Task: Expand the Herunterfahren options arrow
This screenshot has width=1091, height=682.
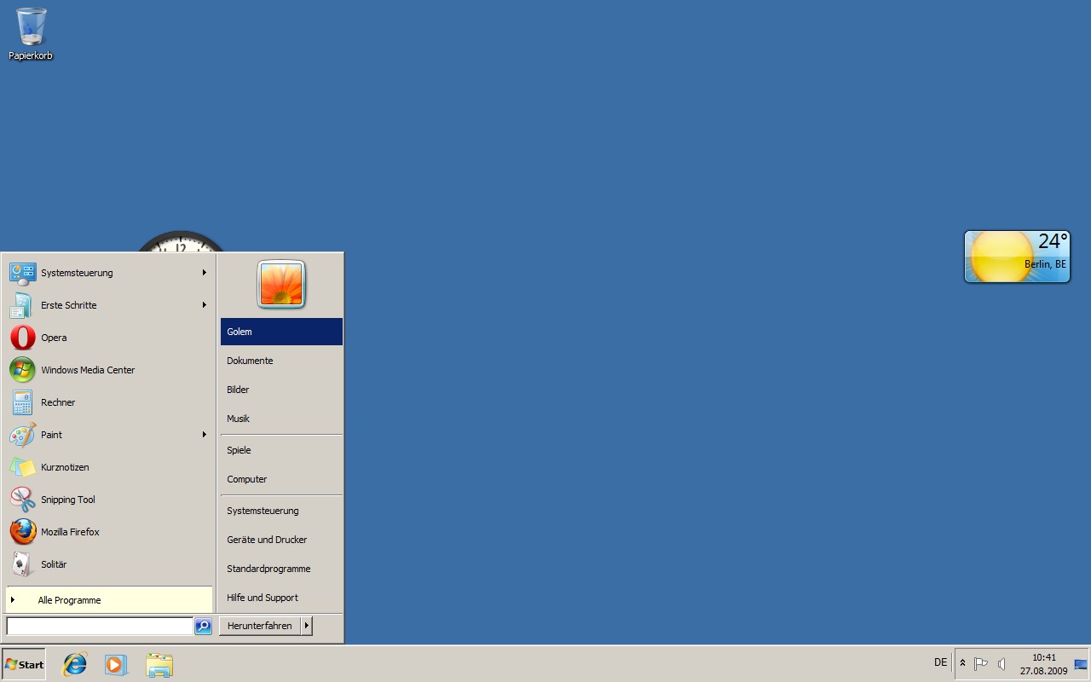Action: [306, 626]
